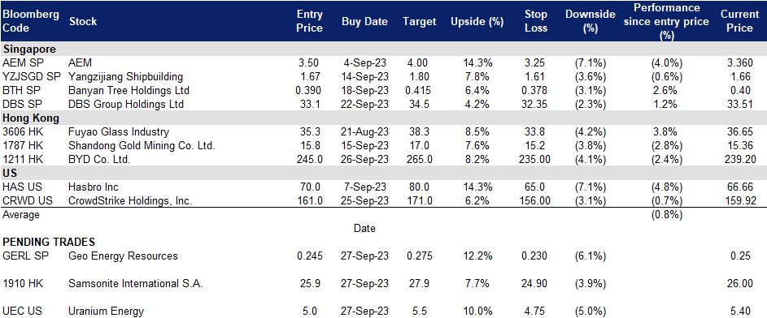
Task: Click the Current Price column header
Action: [x=739, y=21]
